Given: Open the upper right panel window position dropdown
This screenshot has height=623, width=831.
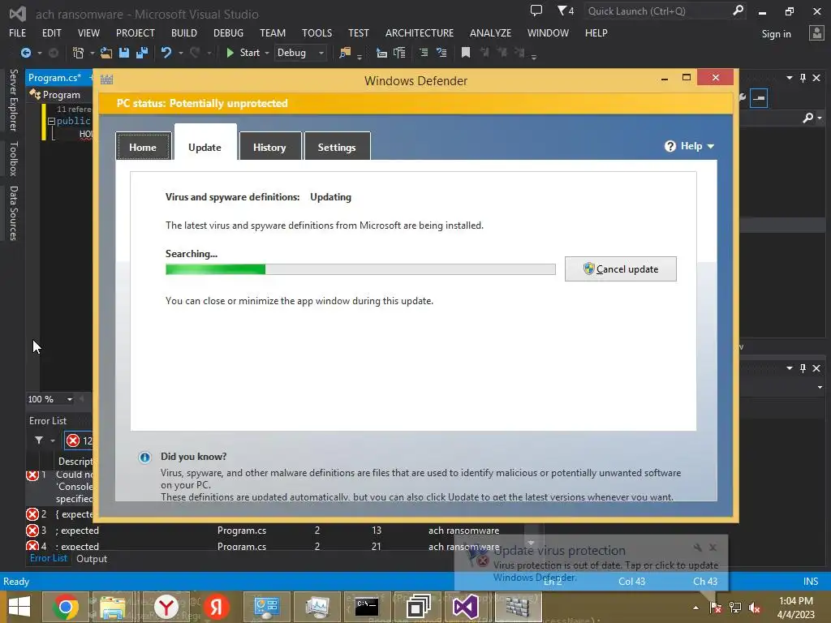Looking at the screenshot, I should (x=789, y=78).
